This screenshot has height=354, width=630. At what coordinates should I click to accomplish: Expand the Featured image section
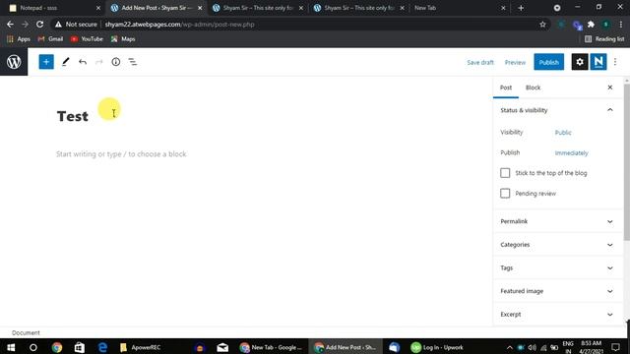(558, 291)
